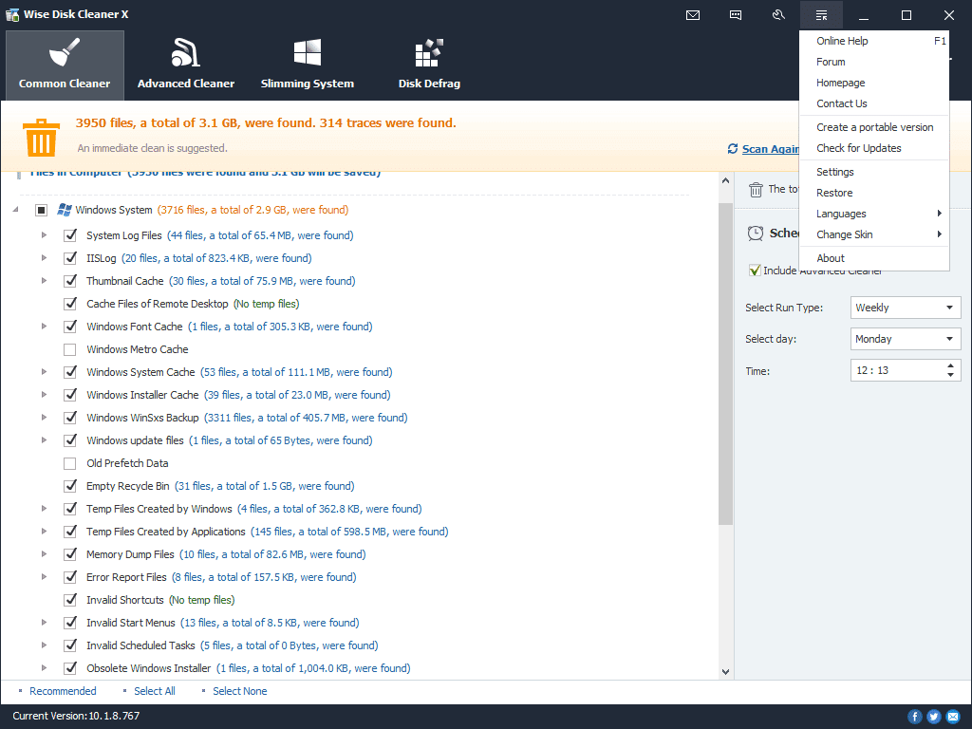Click the Scan Again link
972x729 pixels.
[x=771, y=149]
